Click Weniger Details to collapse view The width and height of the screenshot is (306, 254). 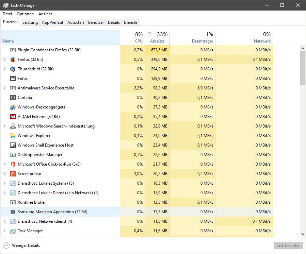click(21, 245)
